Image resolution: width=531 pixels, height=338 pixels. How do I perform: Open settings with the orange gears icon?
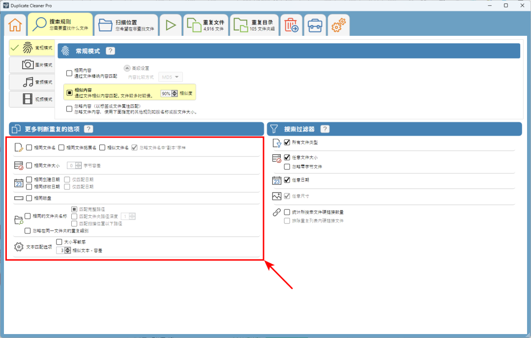coord(338,25)
